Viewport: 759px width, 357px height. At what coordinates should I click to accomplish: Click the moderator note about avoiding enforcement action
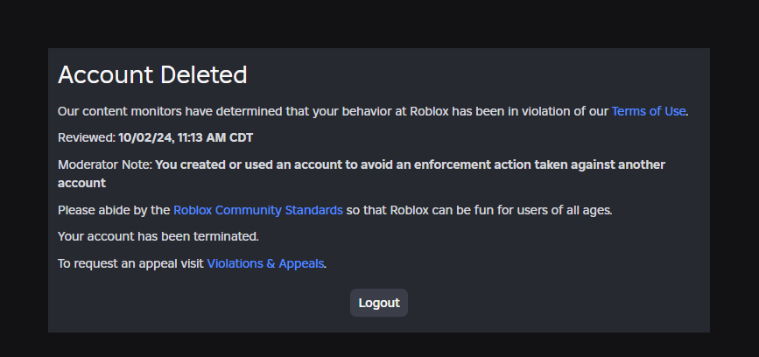tap(361, 173)
